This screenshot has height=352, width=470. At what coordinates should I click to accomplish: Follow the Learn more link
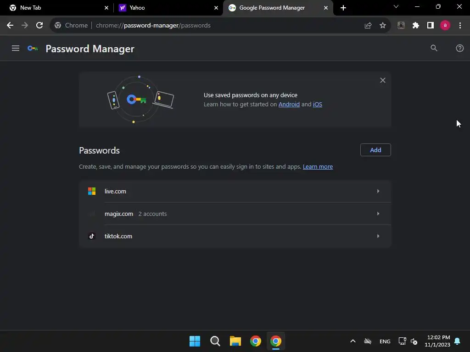point(318,167)
